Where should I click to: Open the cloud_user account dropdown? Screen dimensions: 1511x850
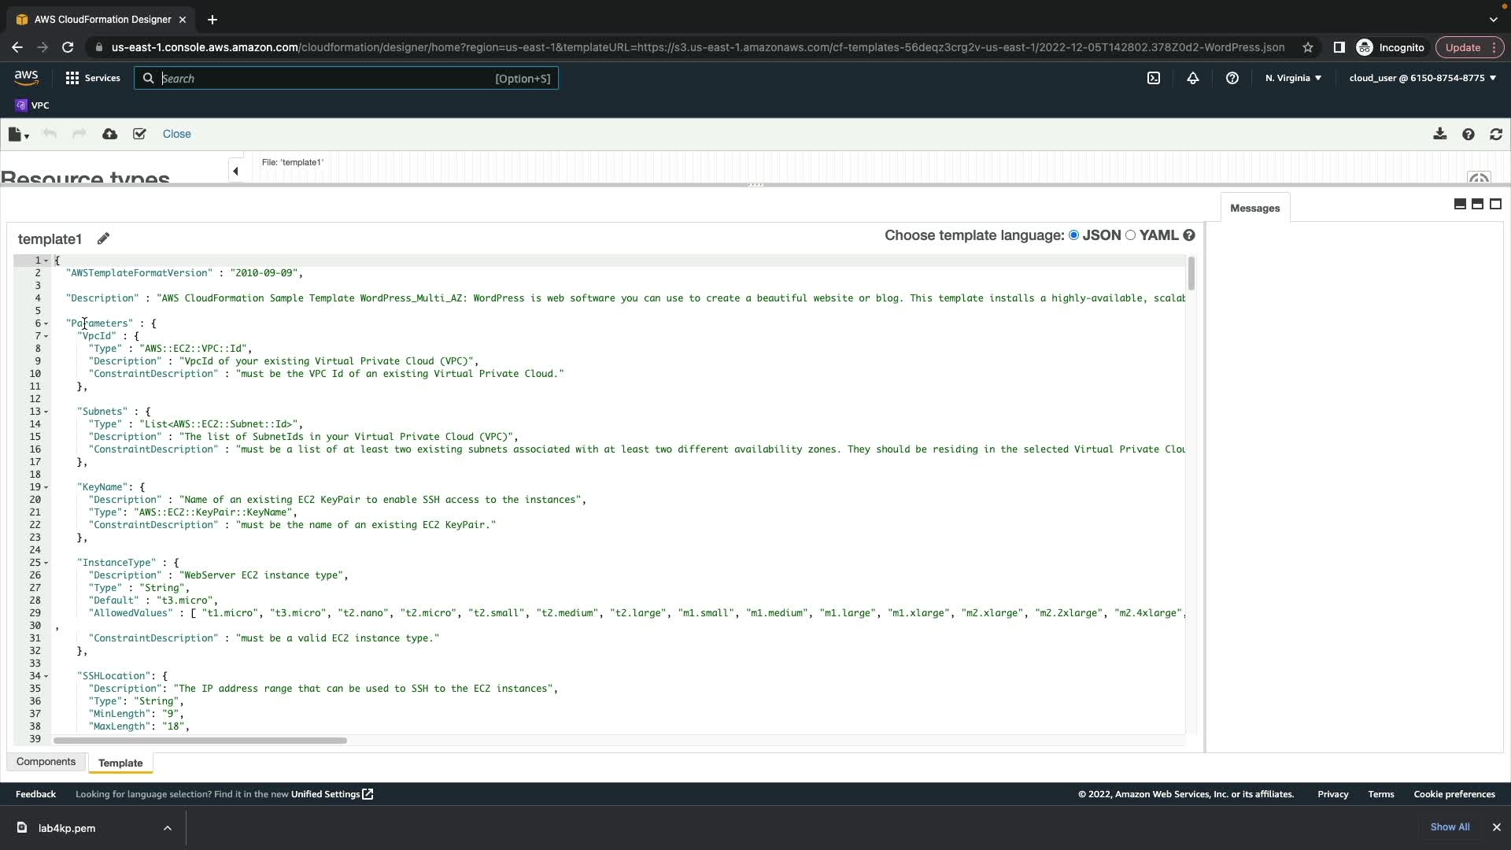(x=1422, y=78)
